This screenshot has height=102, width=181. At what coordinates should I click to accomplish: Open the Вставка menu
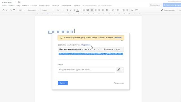coord(25,6)
